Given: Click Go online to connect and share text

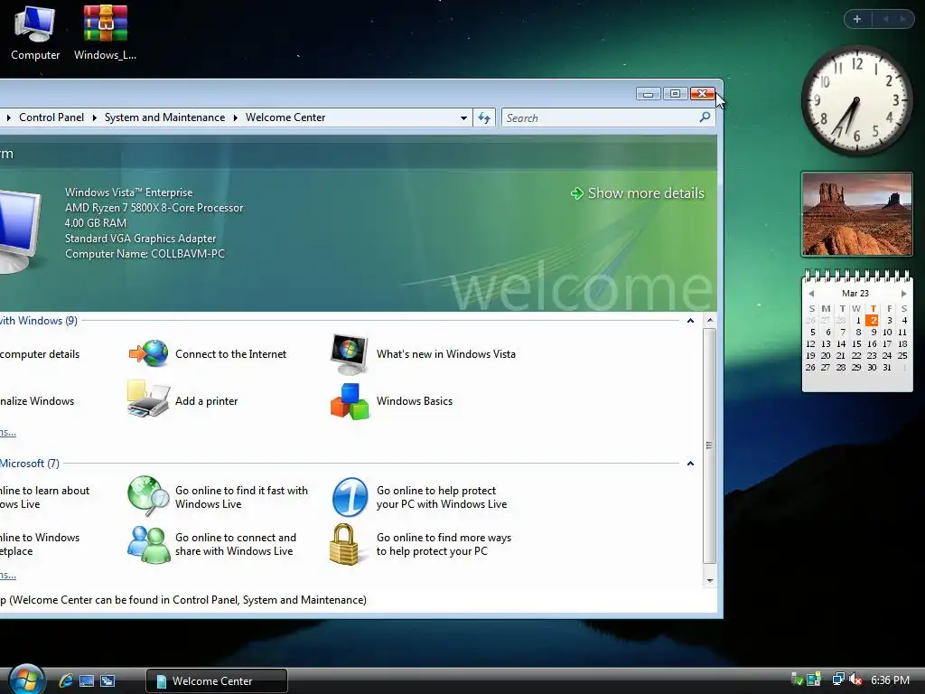Looking at the screenshot, I should click(236, 544).
